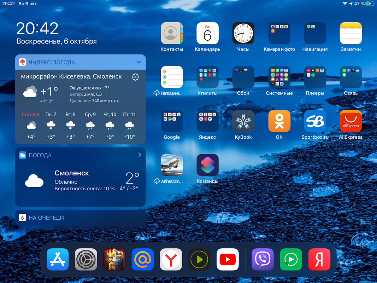This screenshot has height=283, width=377.
Task: Tap Давление: 740 мм рт. ст.
Action: coord(94,101)
